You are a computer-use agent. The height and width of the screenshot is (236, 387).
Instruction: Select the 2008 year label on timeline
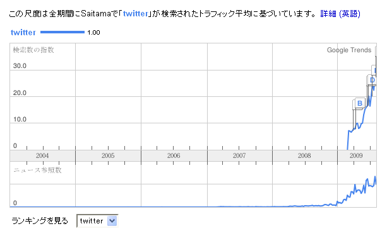point(304,155)
